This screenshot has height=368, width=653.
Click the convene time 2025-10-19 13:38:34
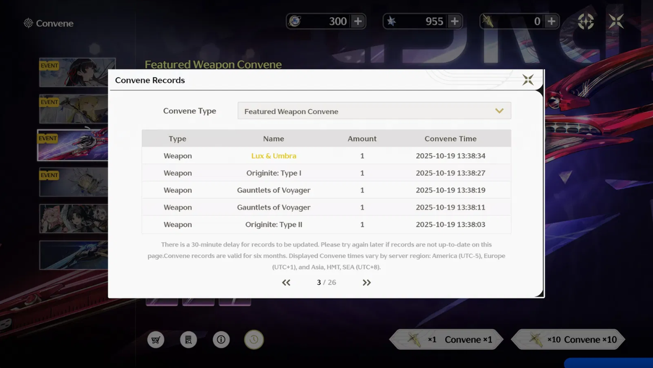[x=450, y=156]
